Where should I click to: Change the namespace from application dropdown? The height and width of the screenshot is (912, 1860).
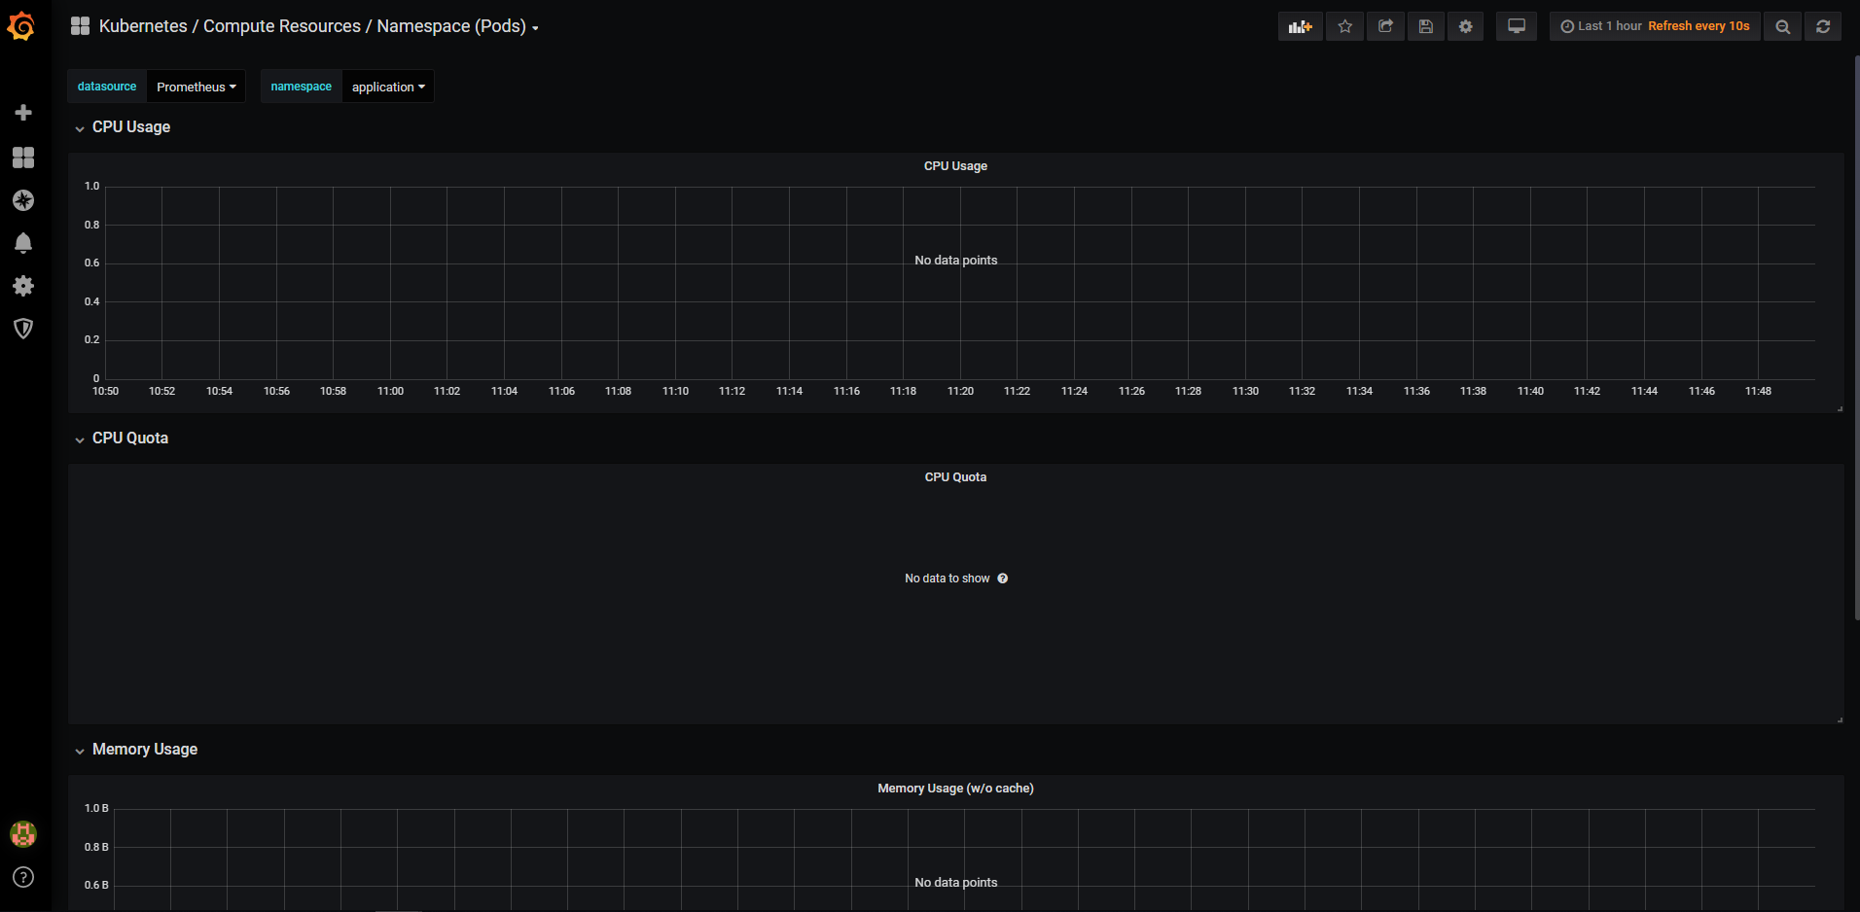pos(387,87)
